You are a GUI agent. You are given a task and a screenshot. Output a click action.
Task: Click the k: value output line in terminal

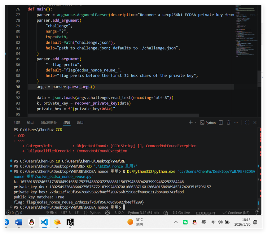[x=99, y=182]
